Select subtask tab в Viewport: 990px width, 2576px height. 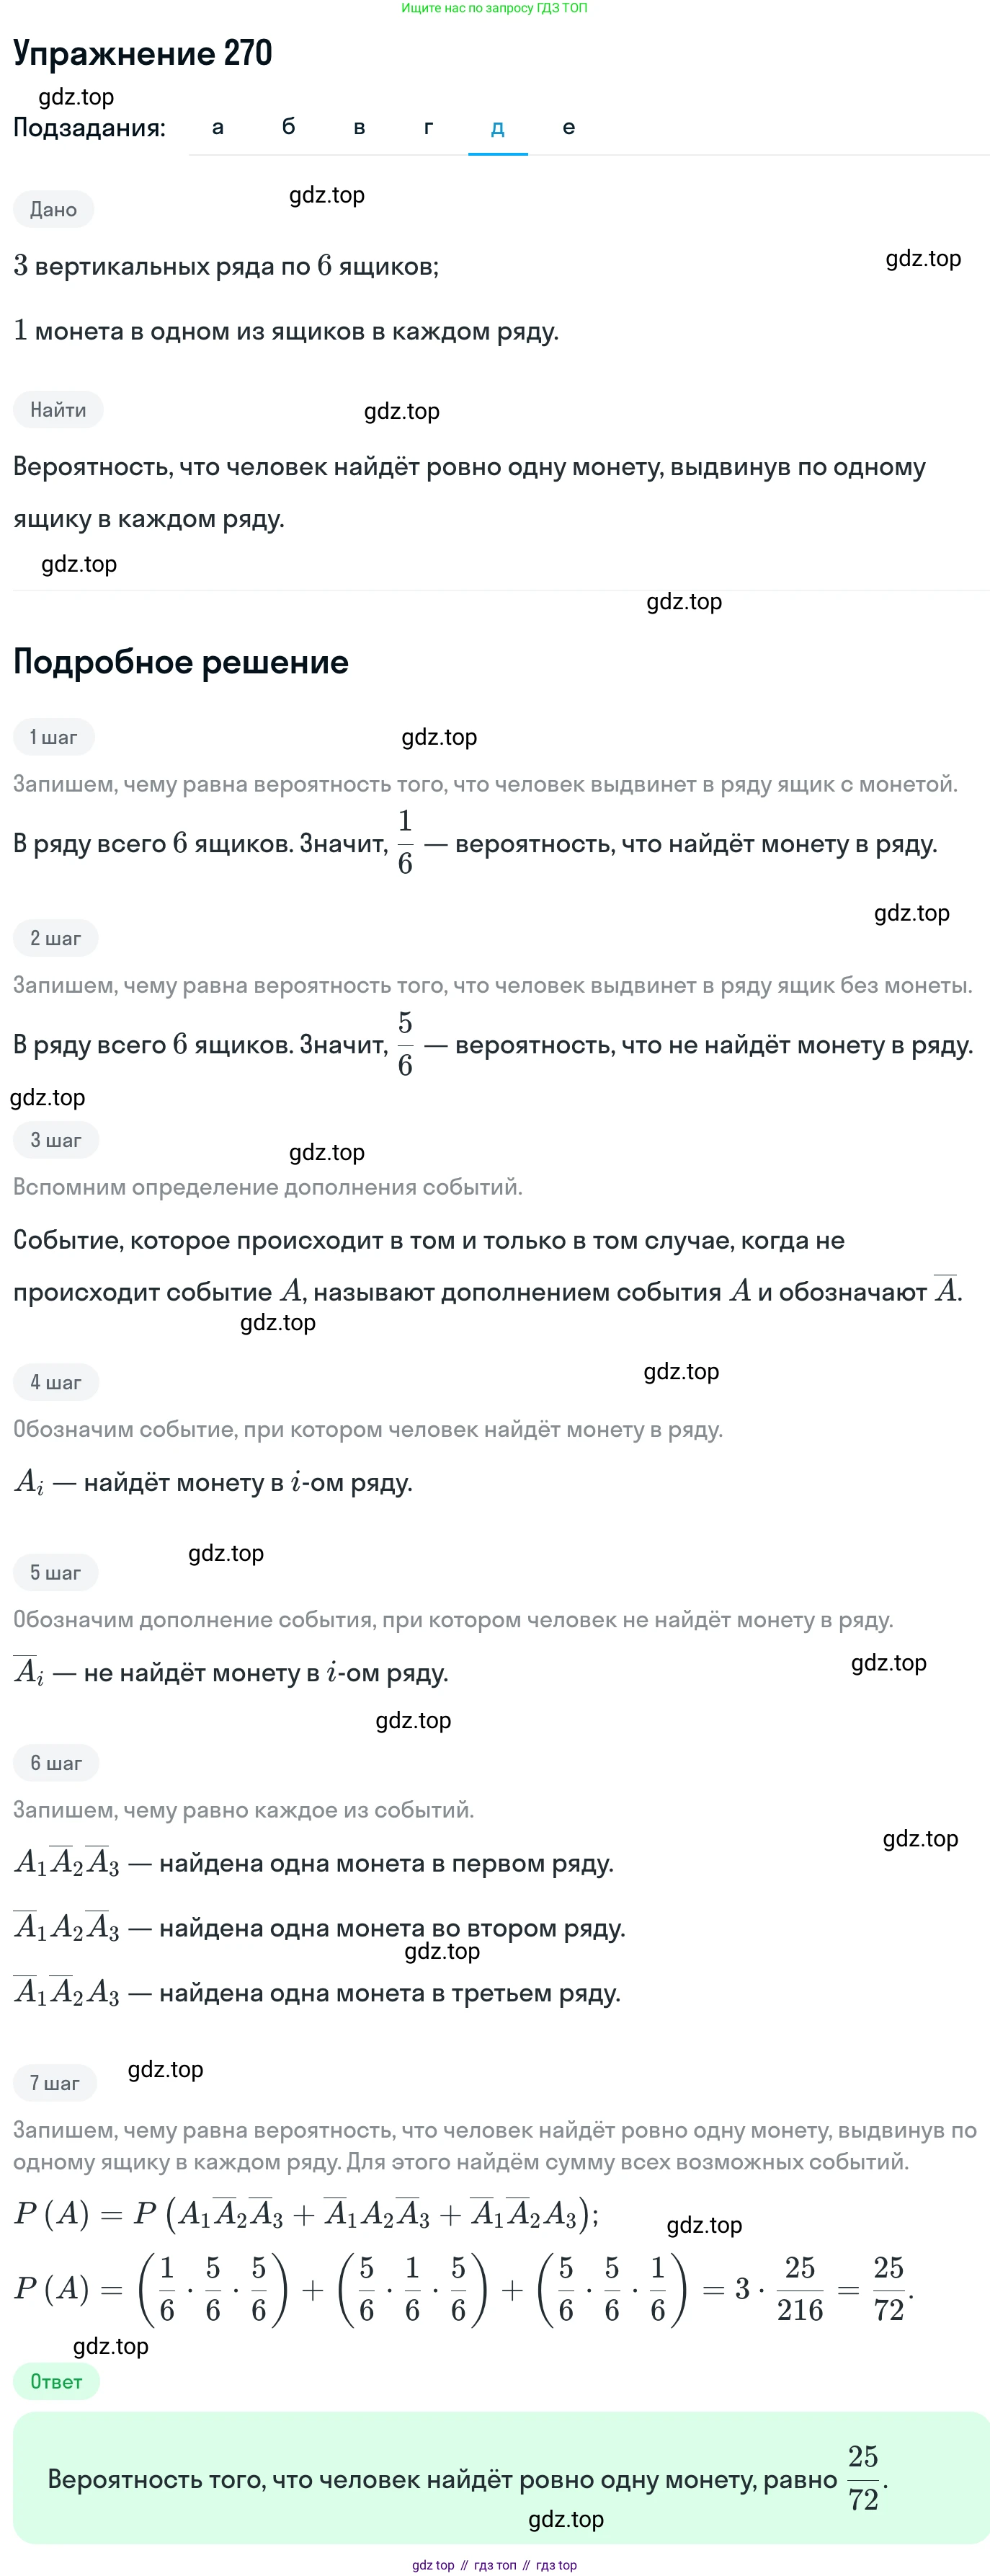point(359,127)
